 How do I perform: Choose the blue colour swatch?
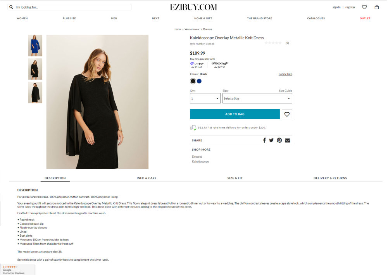click(x=199, y=81)
